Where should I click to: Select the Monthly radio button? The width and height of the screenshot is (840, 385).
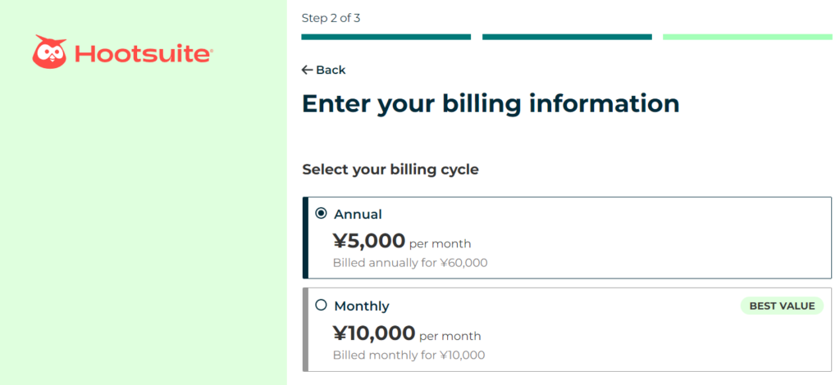[x=321, y=306]
